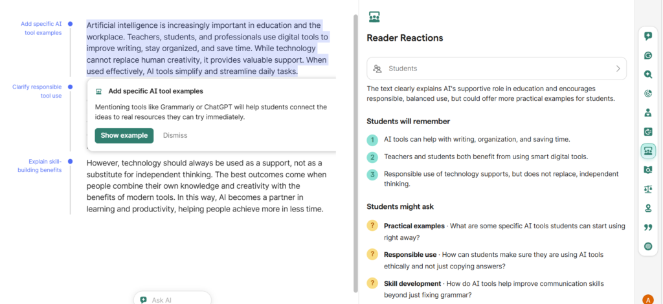The image size is (663, 304).
Task: Select the Reader Reactions icon in sidebar
Action: pyautogui.click(x=647, y=151)
